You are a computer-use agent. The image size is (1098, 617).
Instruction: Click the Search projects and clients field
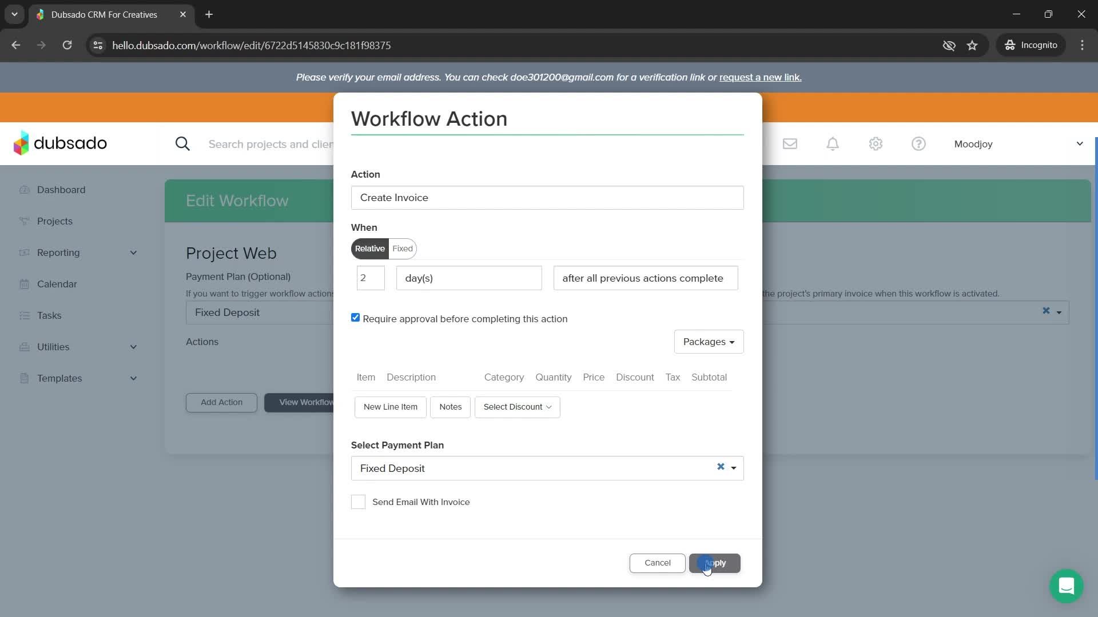[270, 144]
